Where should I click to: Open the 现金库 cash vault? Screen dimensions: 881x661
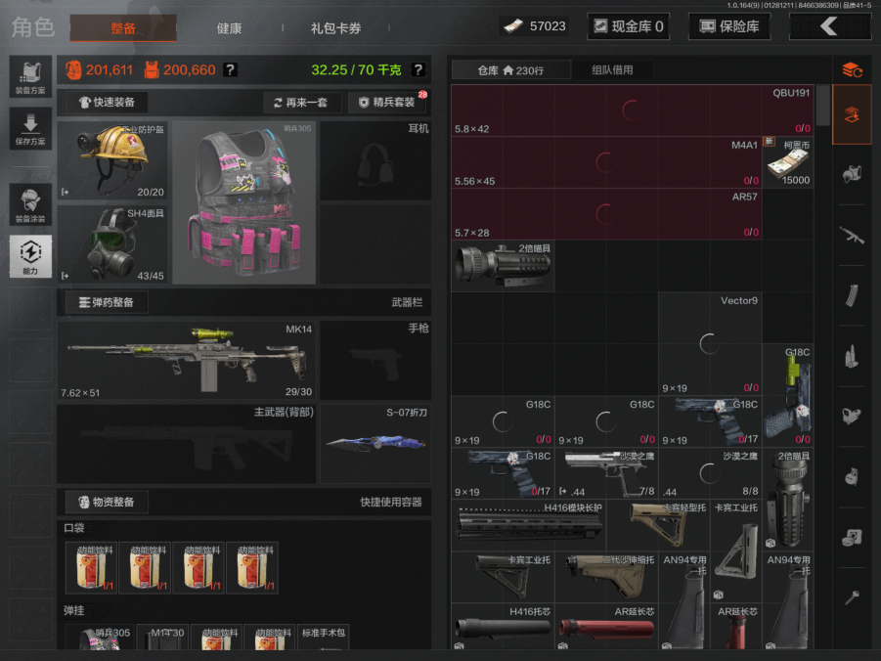[x=628, y=26]
